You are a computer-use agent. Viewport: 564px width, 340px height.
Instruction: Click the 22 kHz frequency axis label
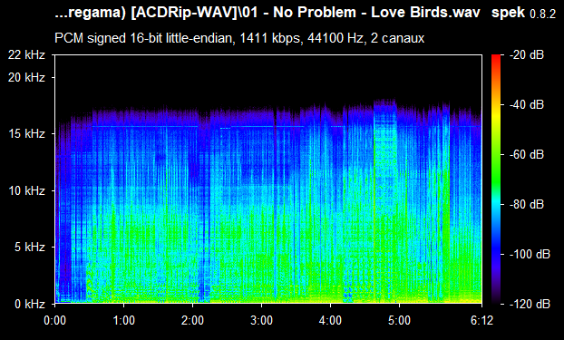[x=26, y=55]
